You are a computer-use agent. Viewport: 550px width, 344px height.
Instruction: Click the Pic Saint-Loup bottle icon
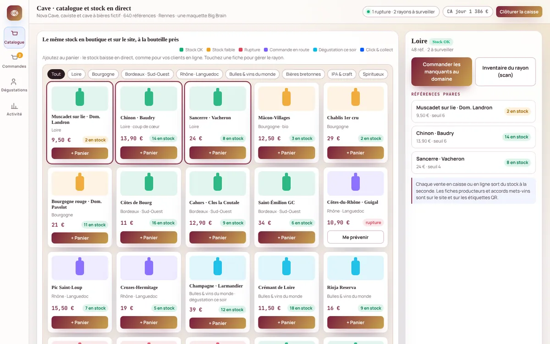[80, 266]
